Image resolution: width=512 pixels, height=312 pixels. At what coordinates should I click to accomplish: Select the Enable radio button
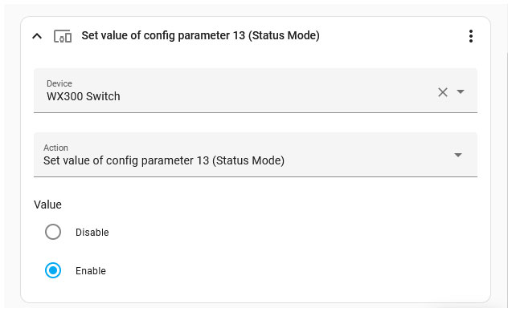click(53, 270)
